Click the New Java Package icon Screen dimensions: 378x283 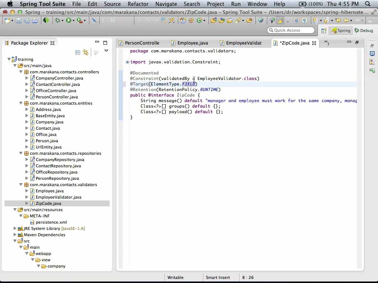(191, 21)
